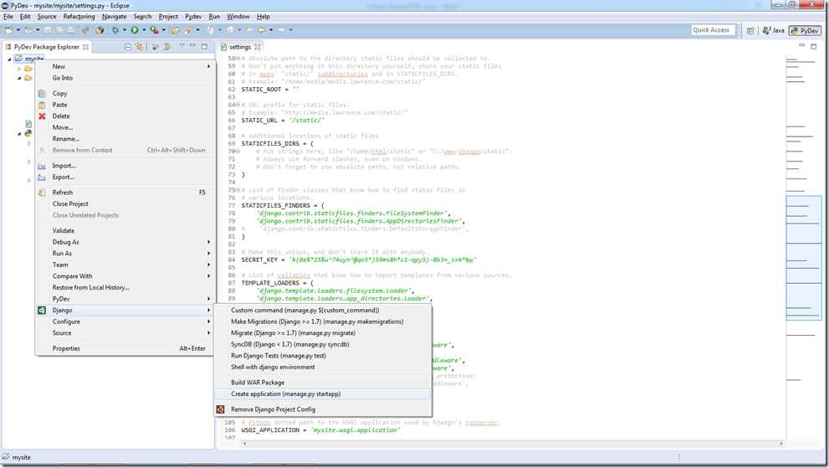Open the Refactoring menu
The width and height of the screenshot is (829, 468).
tap(79, 17)
